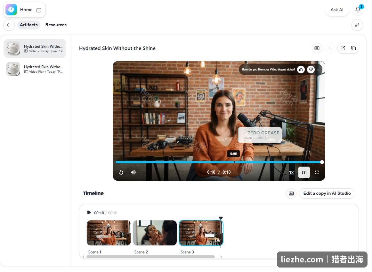372x272 pixels.
Task: Click the 0:10 / 0:10 player time display
Action: [219, 172]
